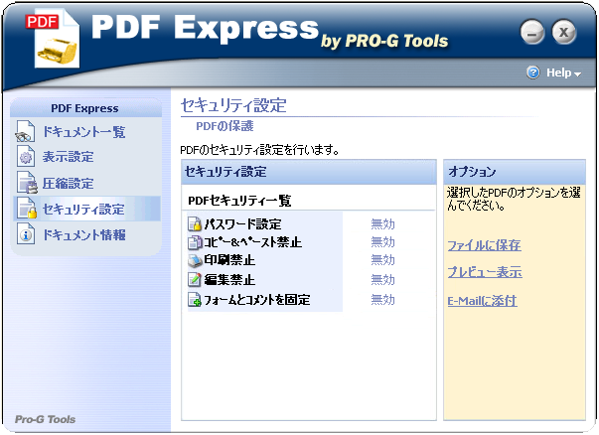The height and width of the screenshot is (435, 599).
Task: Open the Help dropdown arrow
Action: point(577,74)
